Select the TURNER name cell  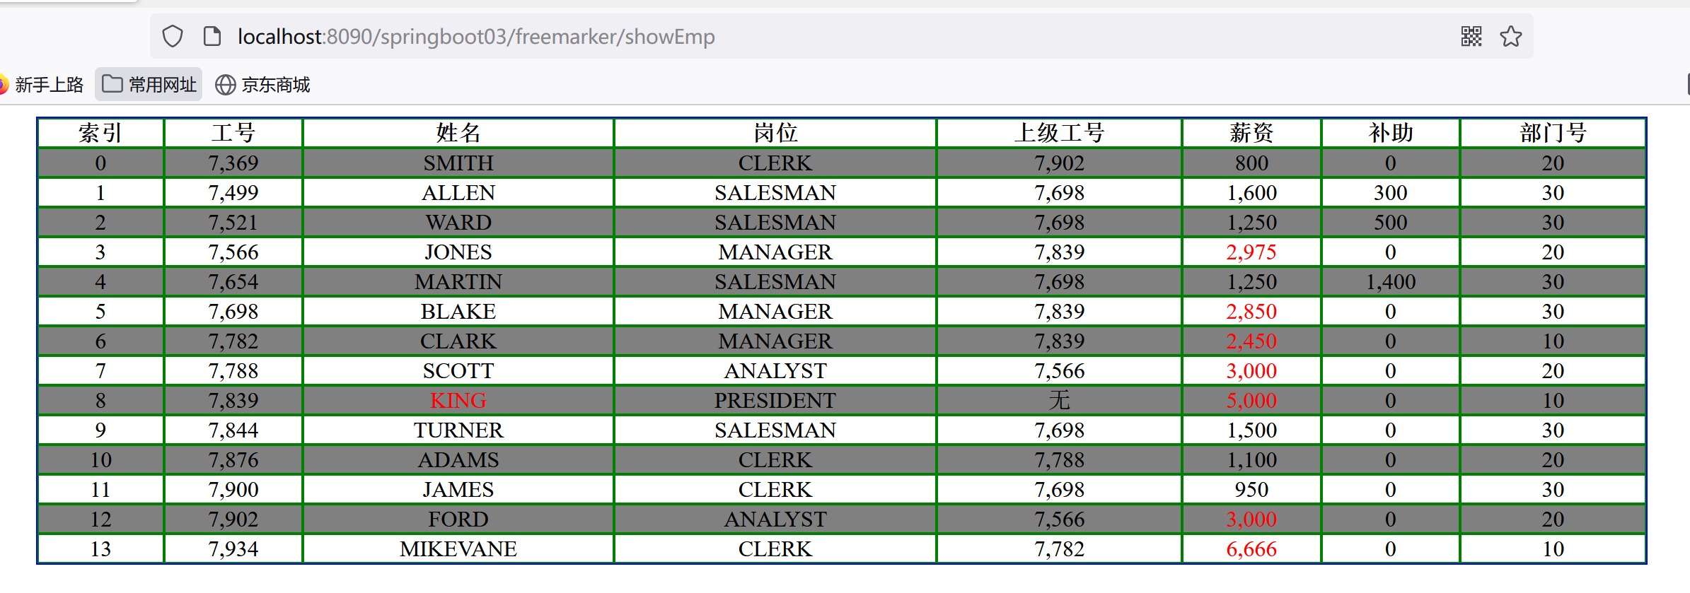[x=458, y=430]
